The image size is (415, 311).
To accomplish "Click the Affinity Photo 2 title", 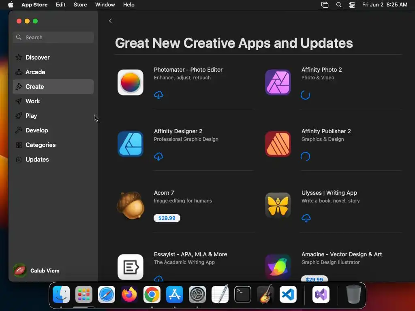I will pos(321,70).
